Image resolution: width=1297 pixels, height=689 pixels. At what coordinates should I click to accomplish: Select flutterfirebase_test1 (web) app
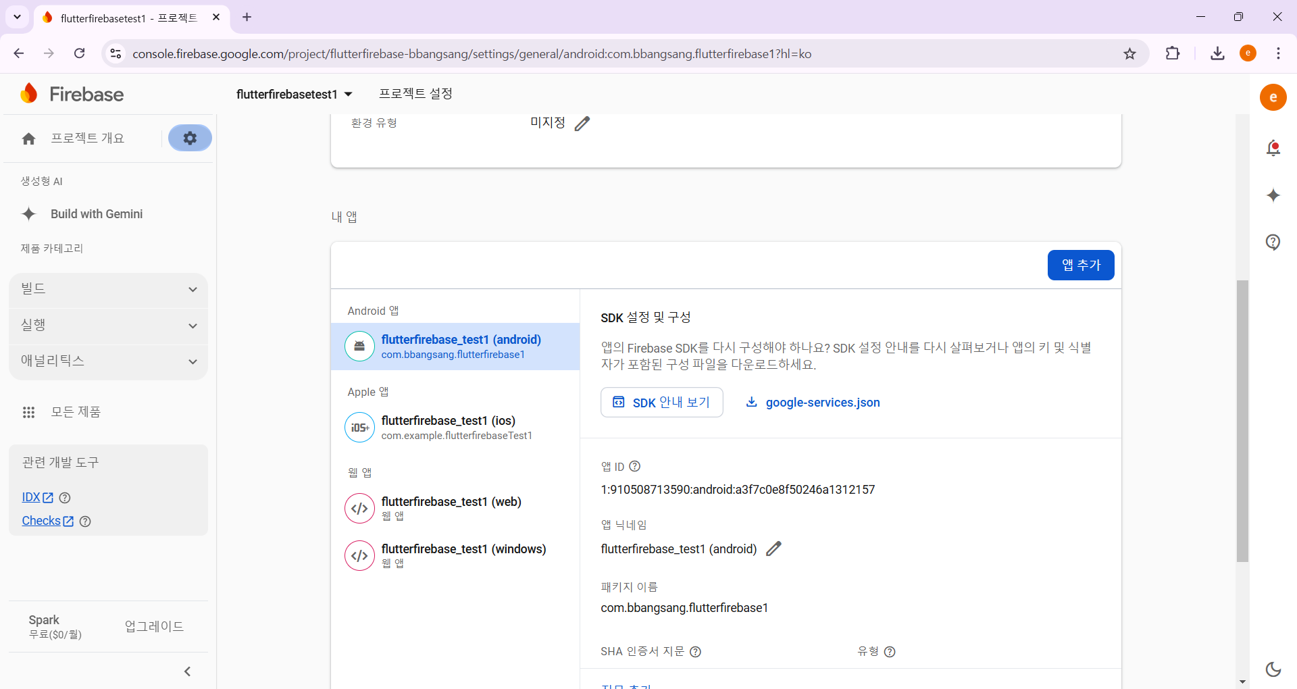(x=455, y=509)
